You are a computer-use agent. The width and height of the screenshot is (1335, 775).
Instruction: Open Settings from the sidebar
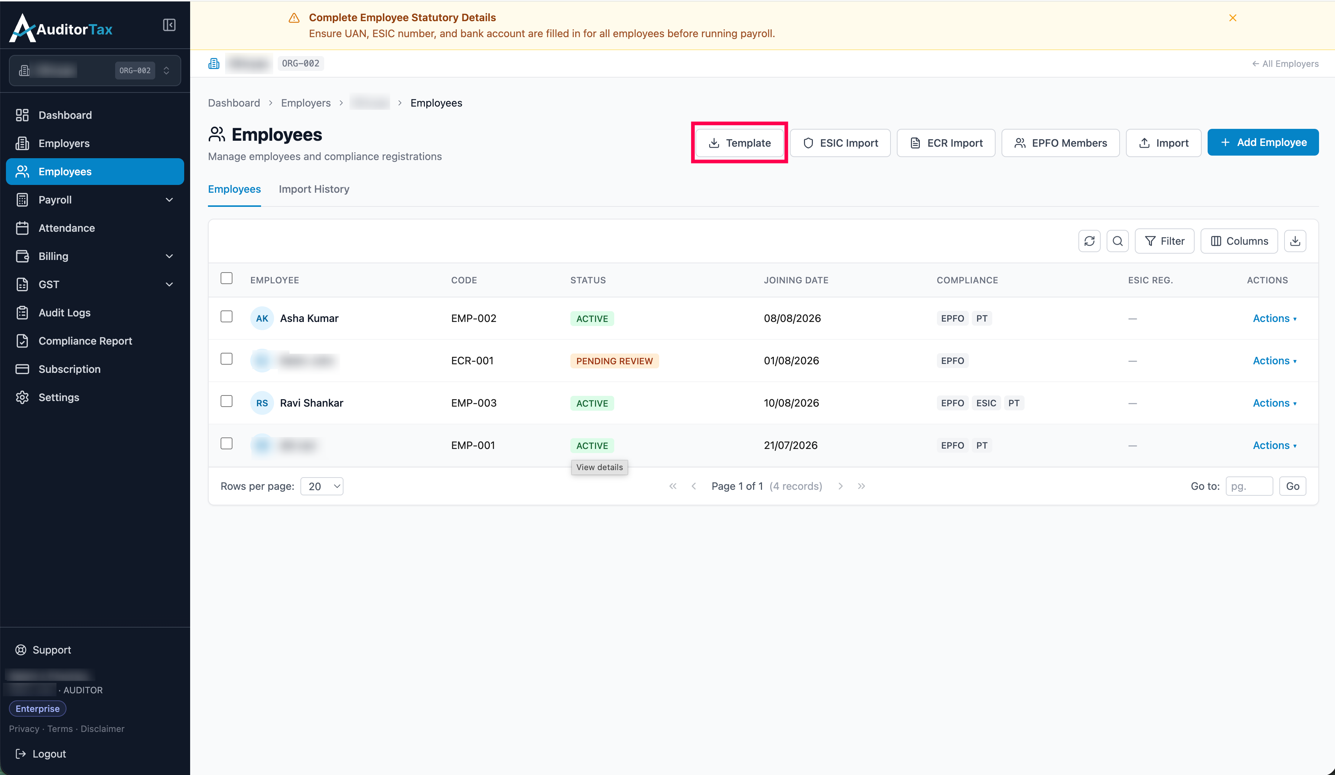(95, 397)
